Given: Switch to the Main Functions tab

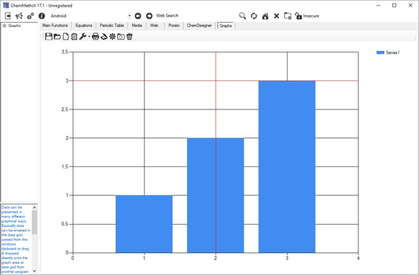Looking at the screenshot, I should coord(55,25).
